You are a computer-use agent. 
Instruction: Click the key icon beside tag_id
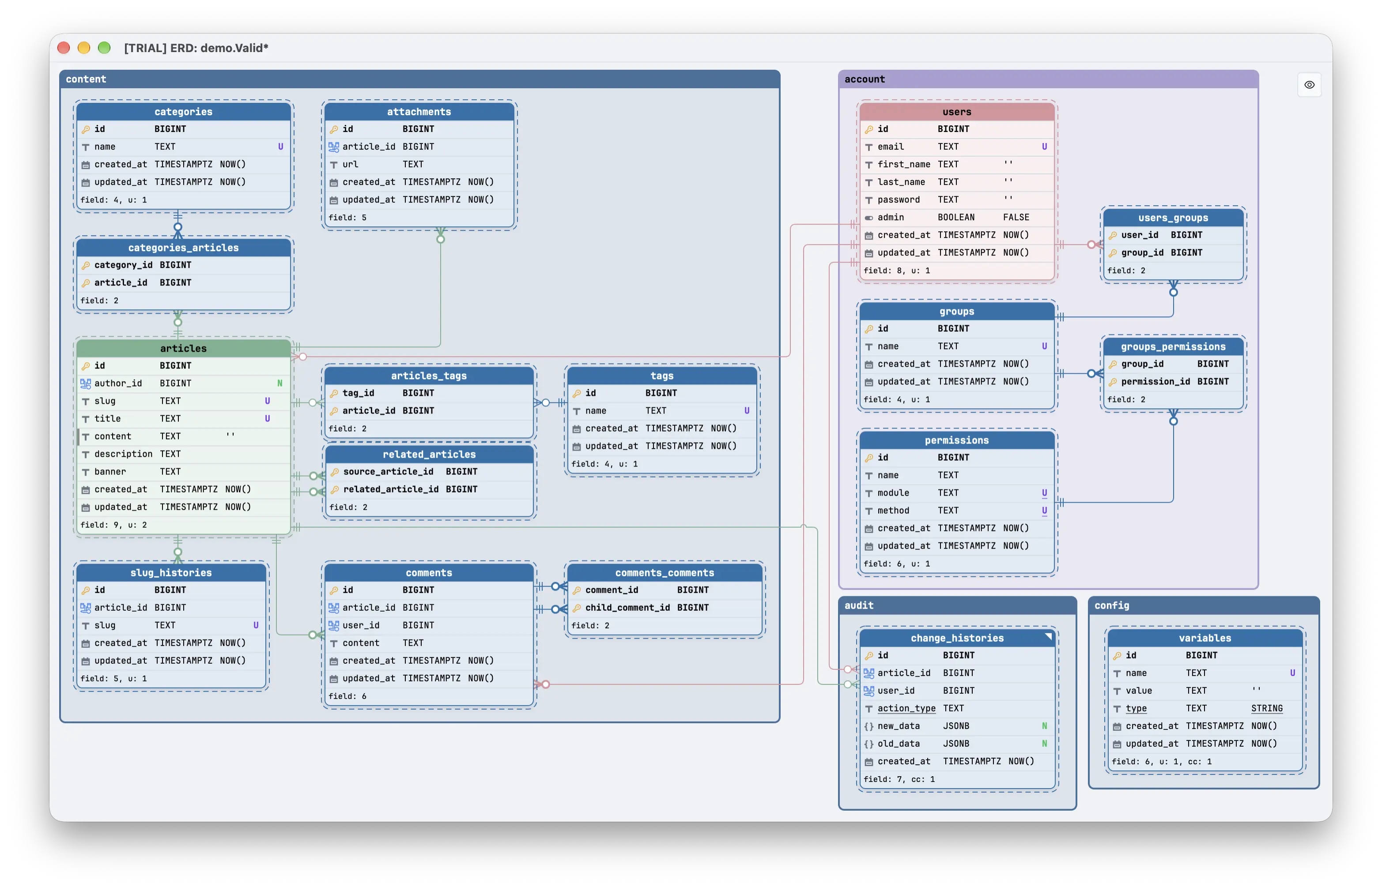pyautogui.click(x=334, y=393)
